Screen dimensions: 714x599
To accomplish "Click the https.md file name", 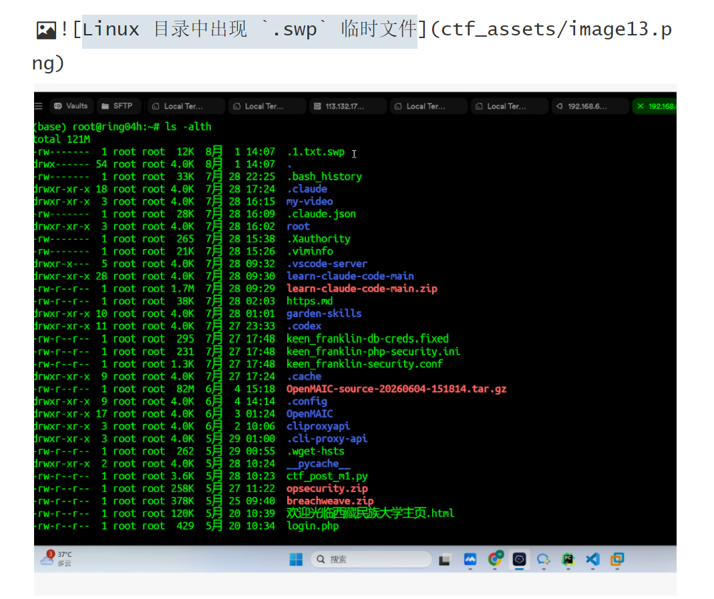I will 310,301.
